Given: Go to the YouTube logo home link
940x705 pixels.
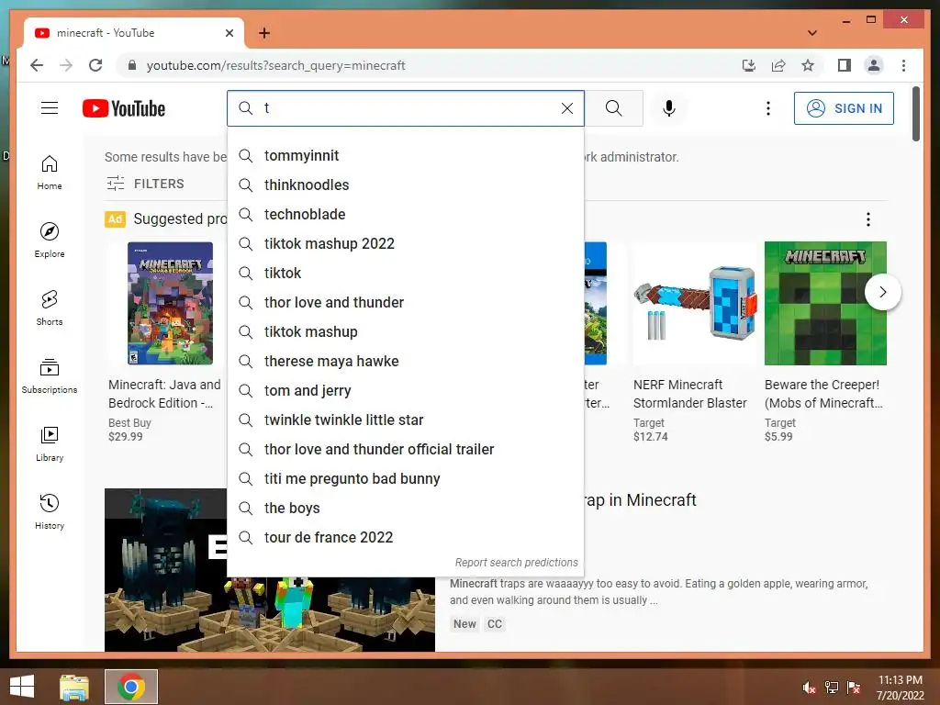Looking at the screenshot, I should click(x=124, y=108).
